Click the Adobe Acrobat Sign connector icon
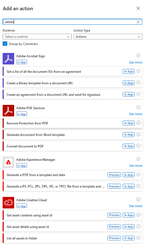Screen dimensions: 146x247 [8, 58]
